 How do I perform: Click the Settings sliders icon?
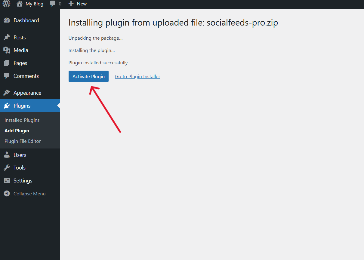[7, 181]
